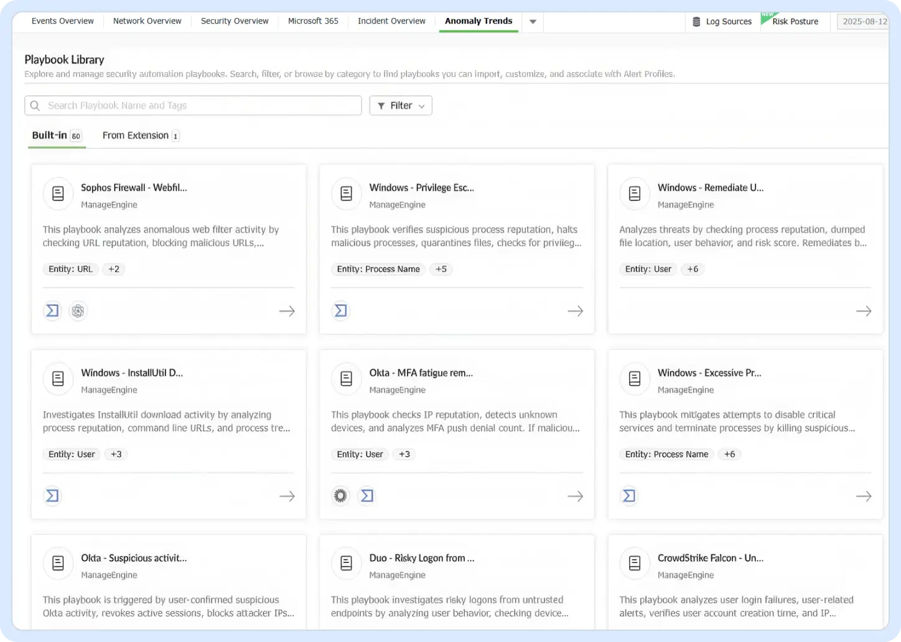
Task: Open the Filter dropdown
Action: click(x=401, y=106)
